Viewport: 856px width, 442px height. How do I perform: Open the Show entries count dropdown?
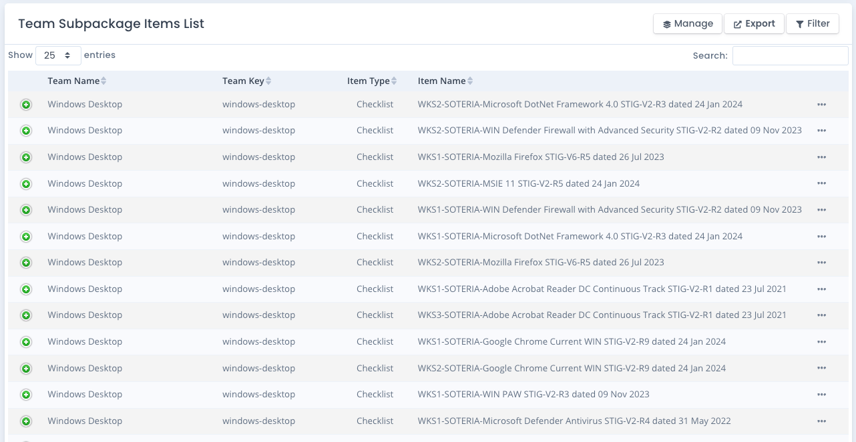(x=58, y=55)
